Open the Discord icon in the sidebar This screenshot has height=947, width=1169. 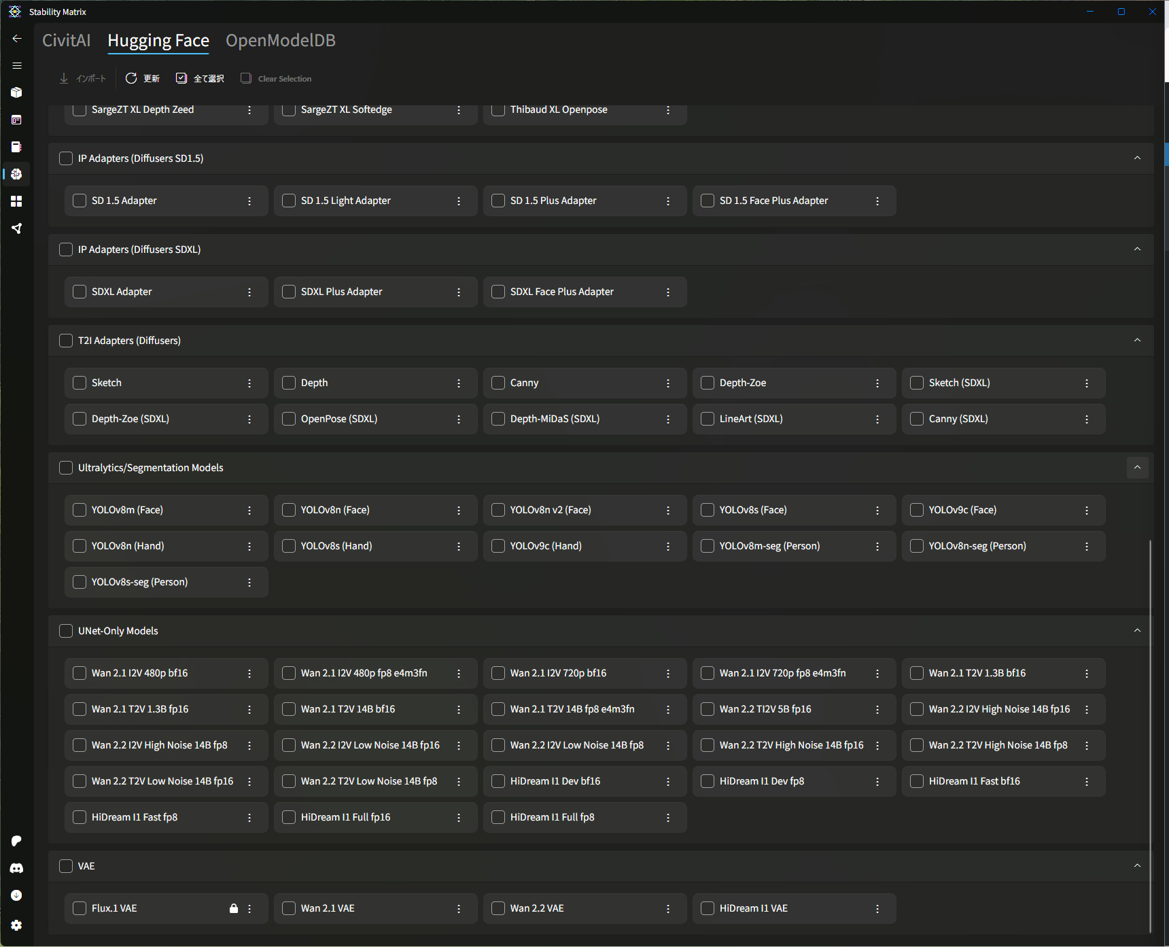point(17,868)
